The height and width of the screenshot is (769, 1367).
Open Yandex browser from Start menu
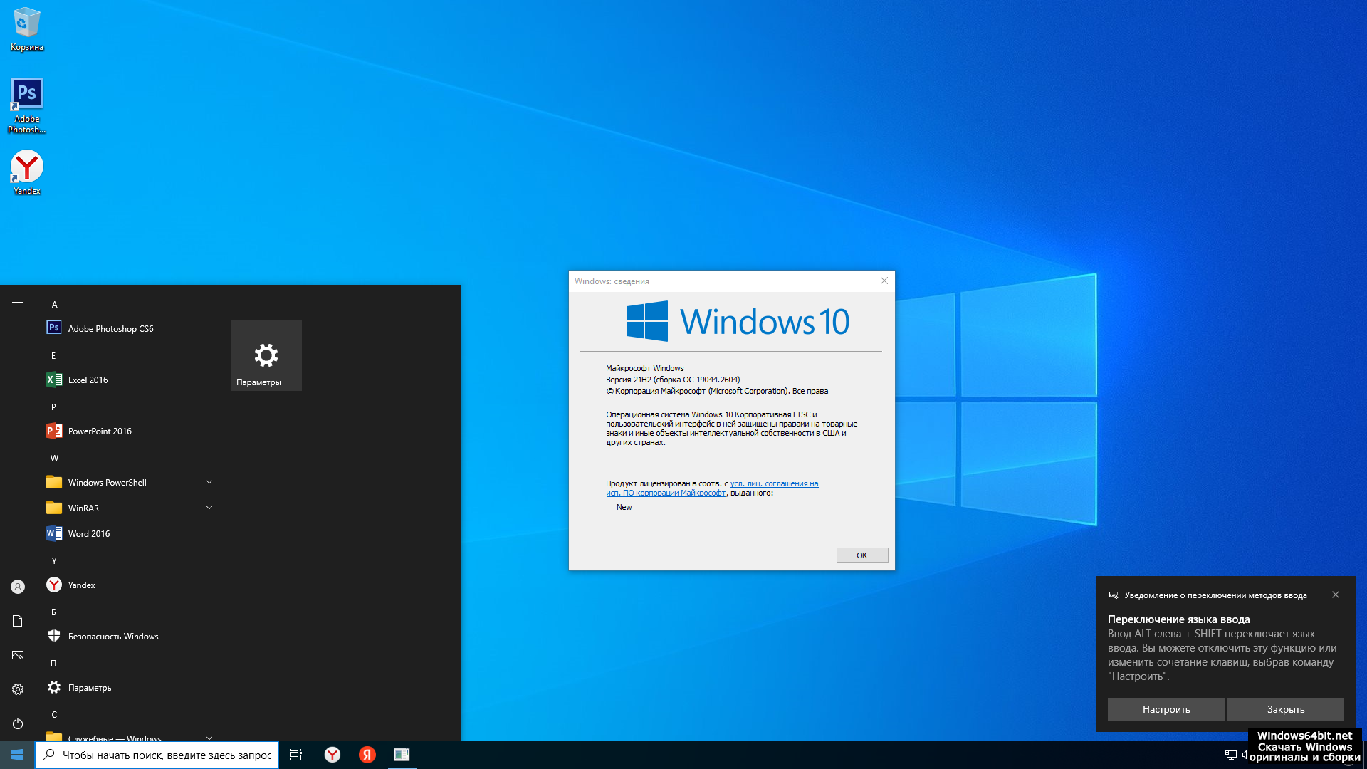click(80, 584)
